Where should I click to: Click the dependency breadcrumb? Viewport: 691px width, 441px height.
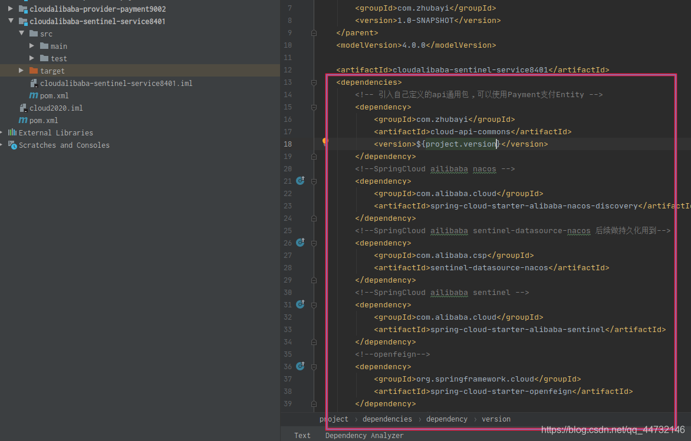tap(447, 419)
